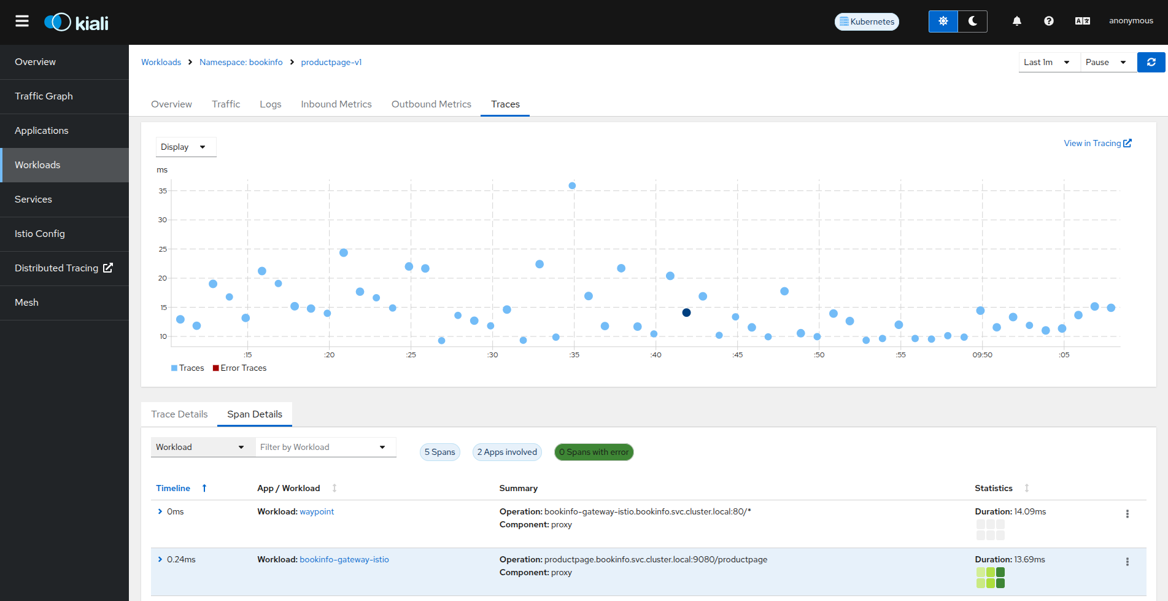This screenshot has width=1168, height=601.
Task: Select the dark blue highlighted trace point
Action: 686,312
